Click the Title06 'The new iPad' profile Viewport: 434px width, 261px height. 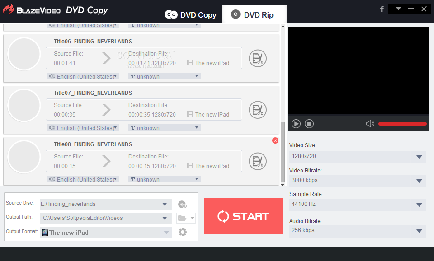click(208, 63)
